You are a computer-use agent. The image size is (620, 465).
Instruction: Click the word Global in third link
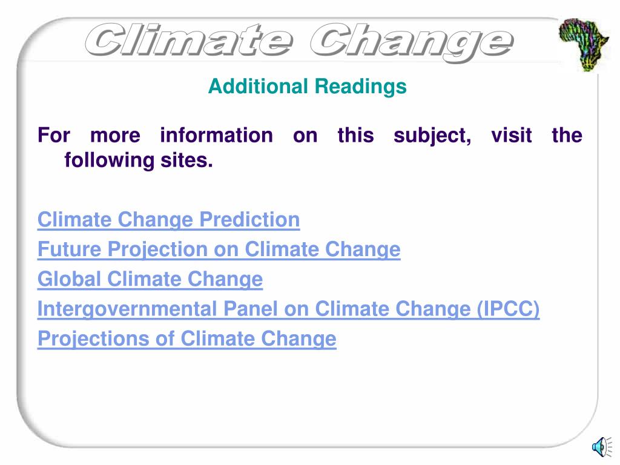(x=69, y=279)
